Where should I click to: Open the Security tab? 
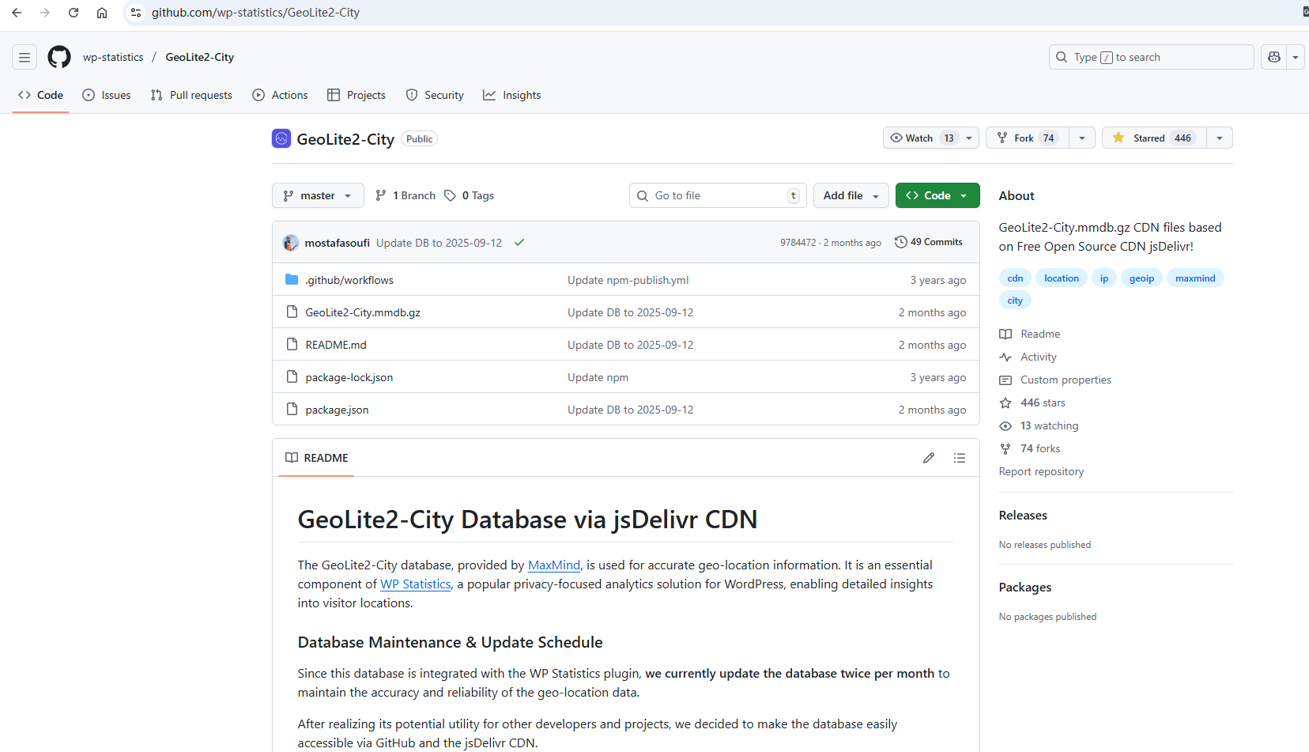[x=435, y=95]
